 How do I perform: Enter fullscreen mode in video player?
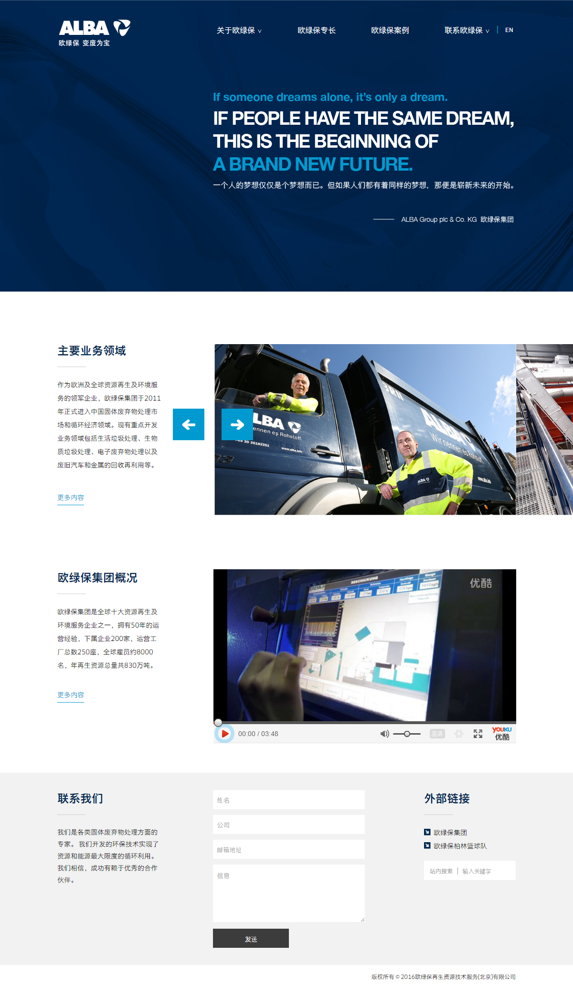click(x=477, y=734)
